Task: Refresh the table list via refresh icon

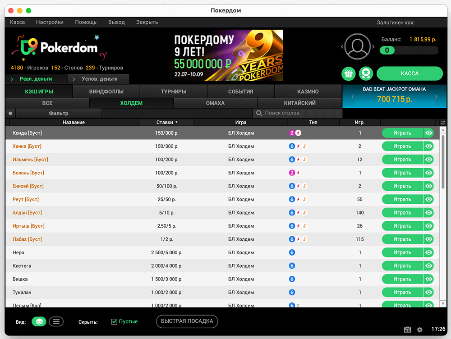Action: coord(443,123)
